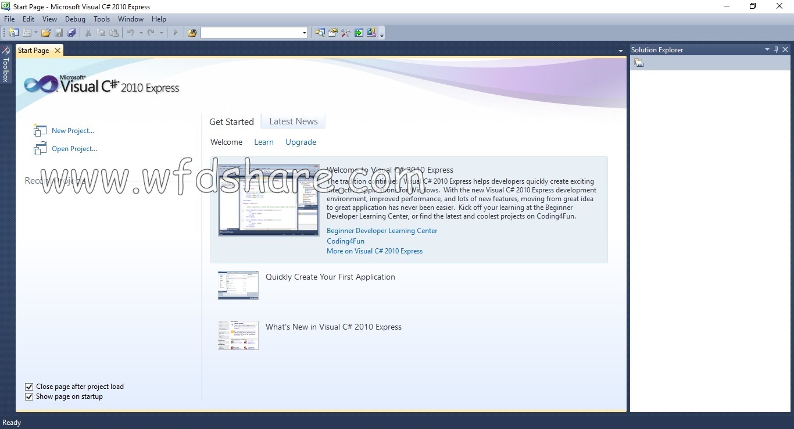The width and height of the screenshot is (794, 429).
Task: Close the Start Page tab
Action: pyautogui.click(x=57, y=51)
